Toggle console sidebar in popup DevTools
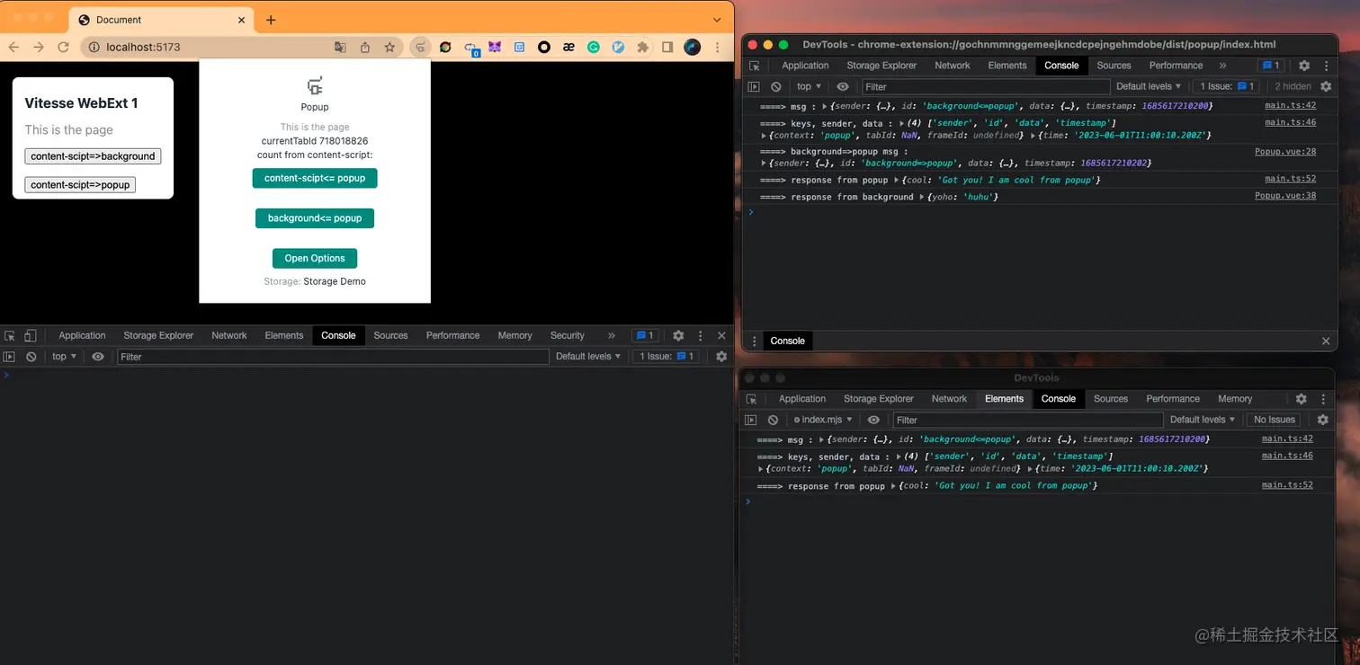 coord(755,86)
